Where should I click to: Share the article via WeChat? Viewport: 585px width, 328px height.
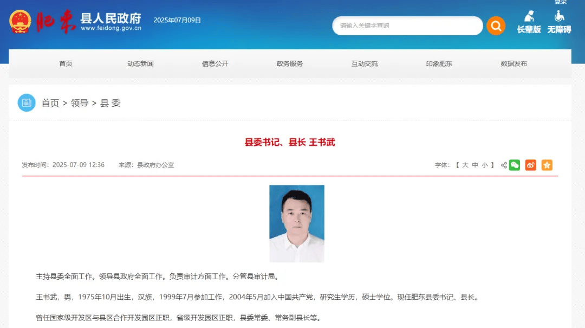(514, 165)
